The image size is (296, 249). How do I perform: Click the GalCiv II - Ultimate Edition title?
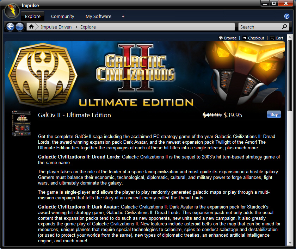[x=74, y=115]
